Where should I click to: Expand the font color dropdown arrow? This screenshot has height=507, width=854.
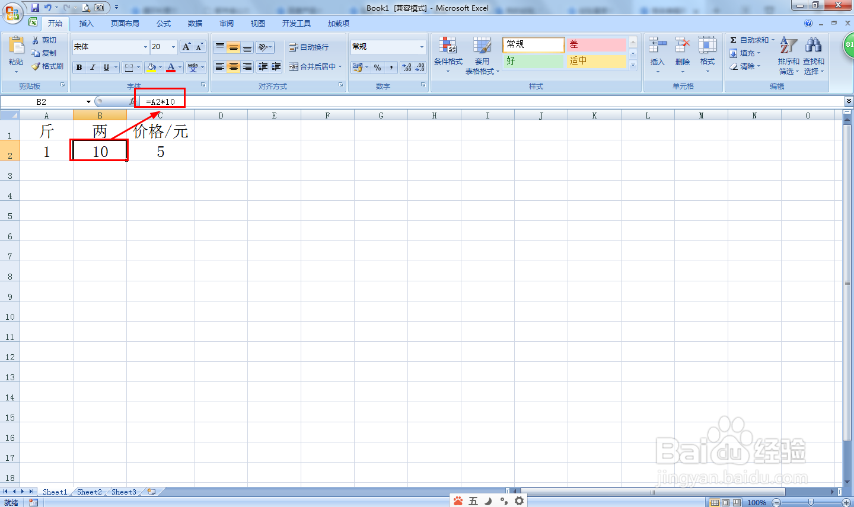[x=180, y=68]
